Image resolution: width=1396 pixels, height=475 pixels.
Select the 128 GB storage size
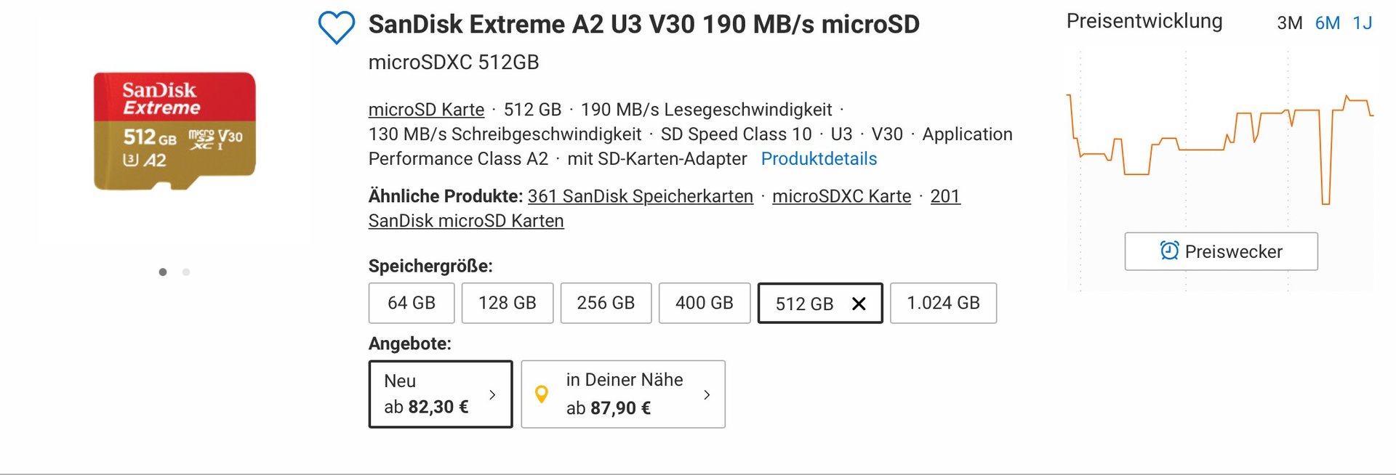coord(508,303)
